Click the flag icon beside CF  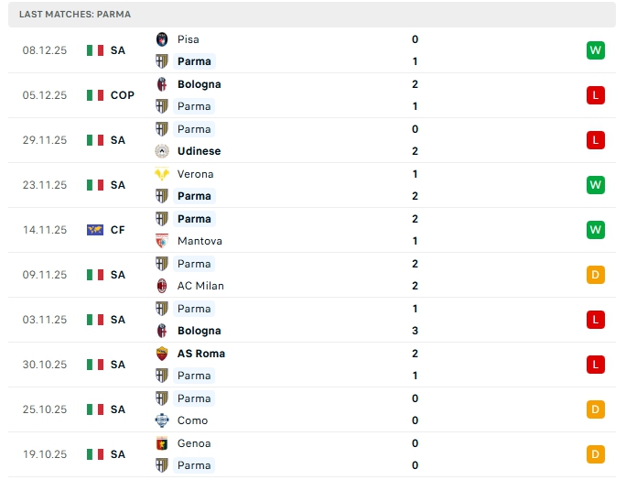point(95,230)
